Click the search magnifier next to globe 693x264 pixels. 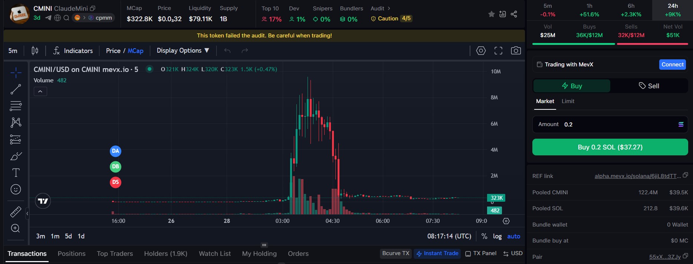(66, 18)
